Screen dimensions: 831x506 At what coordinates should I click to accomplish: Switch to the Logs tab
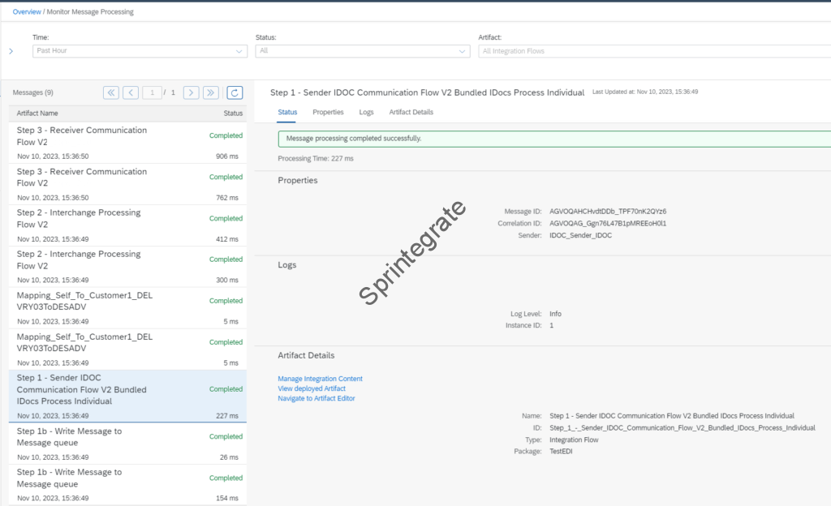[x=366, y=112]
